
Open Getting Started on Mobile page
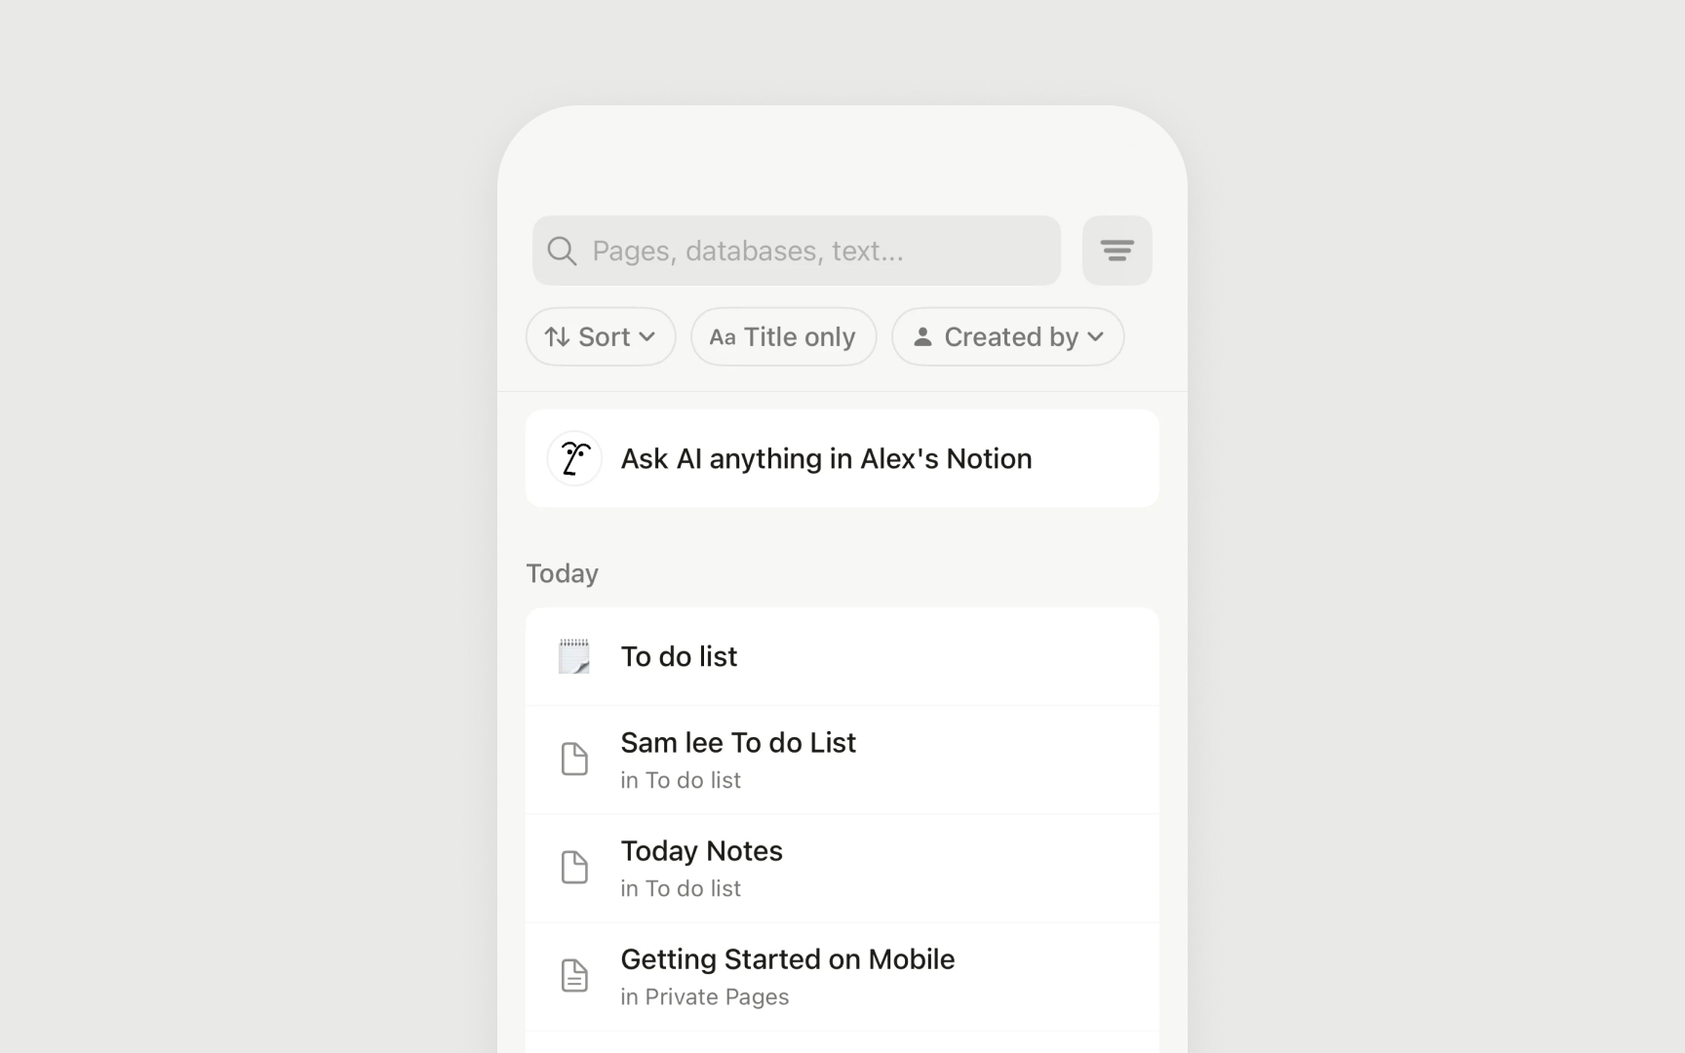click(787, 959)
